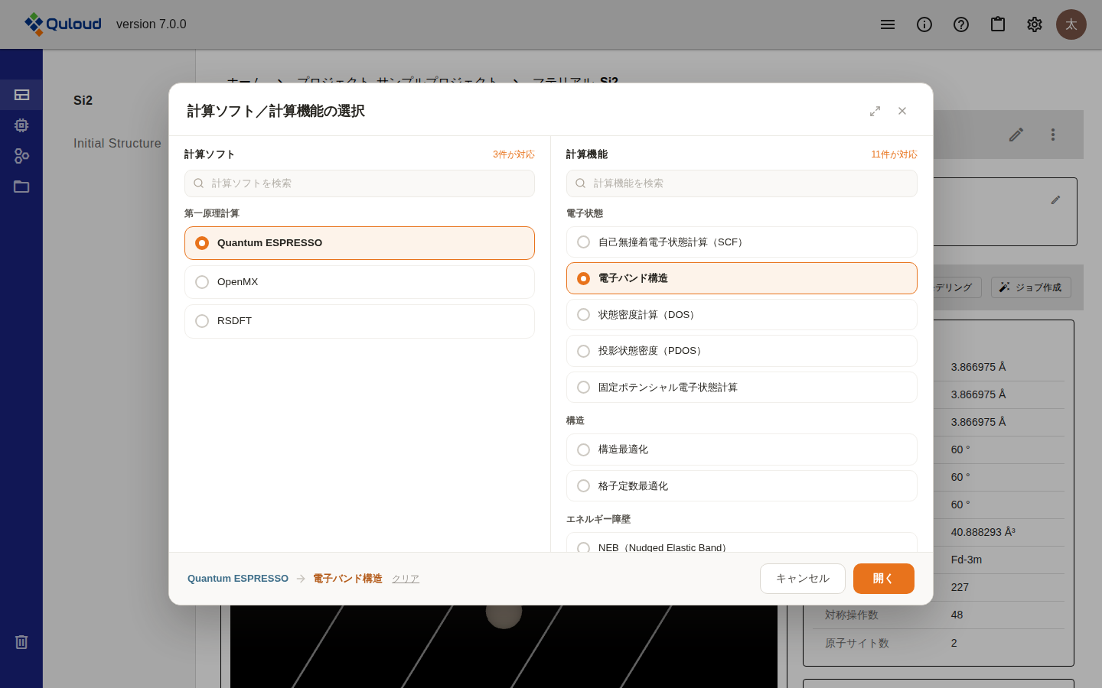The height and width of the screenshot is (688, 1102).
Task: Click Quantum ESPRESSO breadcrumb in dialog footer
Action: coord(238,579)
